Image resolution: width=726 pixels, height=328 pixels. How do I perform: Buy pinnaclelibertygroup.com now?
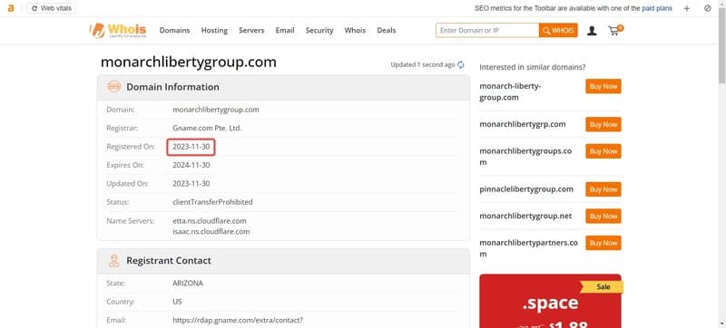[x=603, y=189]
